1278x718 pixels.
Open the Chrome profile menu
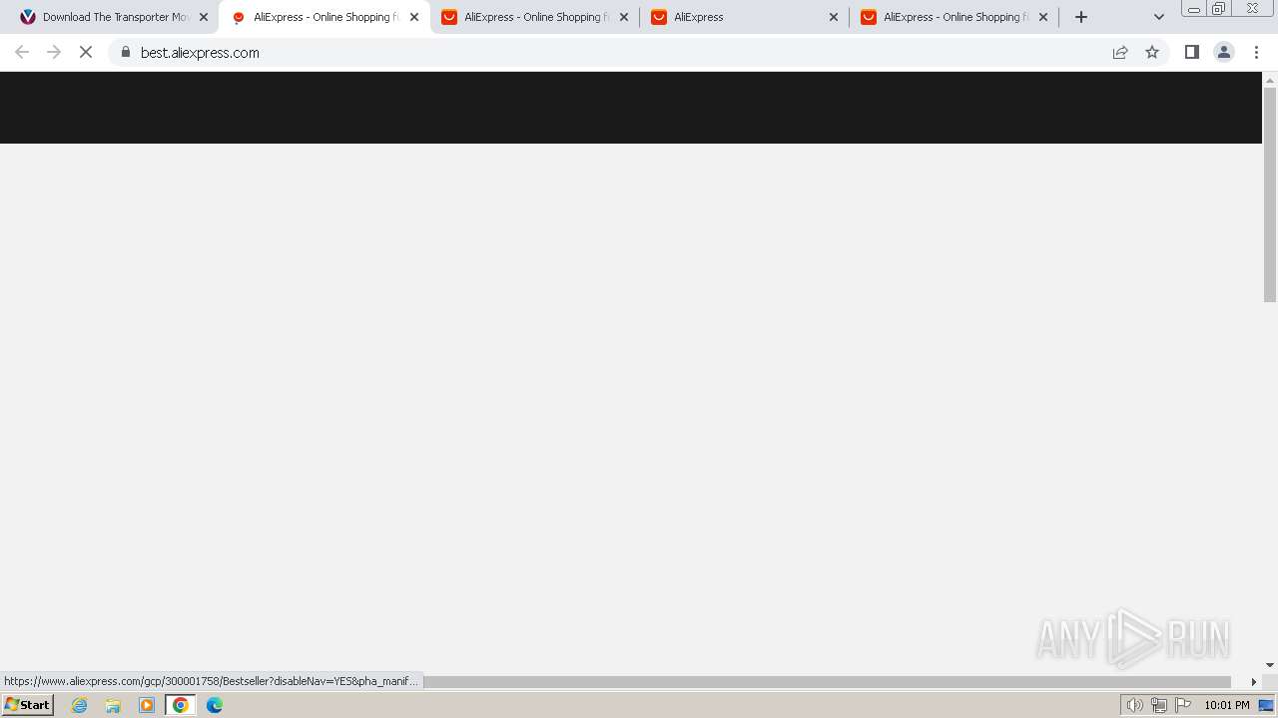pyautogui.click(x=1224, y=52)
